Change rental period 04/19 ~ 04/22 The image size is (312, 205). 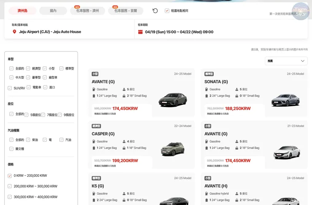179,32
